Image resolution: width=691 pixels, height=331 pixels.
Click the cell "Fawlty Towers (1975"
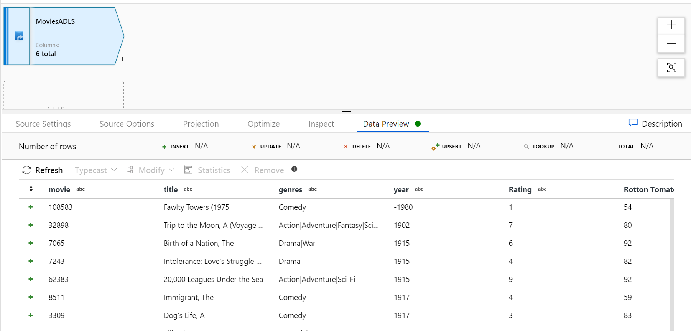[196, 207]
